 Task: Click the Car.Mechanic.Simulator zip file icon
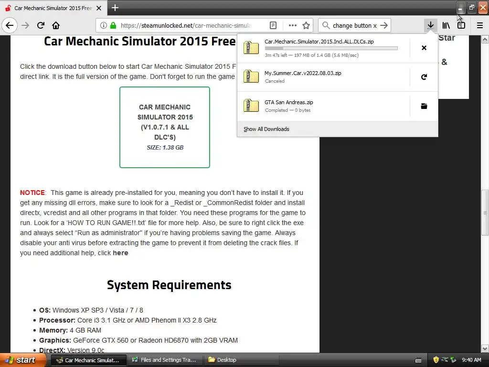tap(251, 48)
